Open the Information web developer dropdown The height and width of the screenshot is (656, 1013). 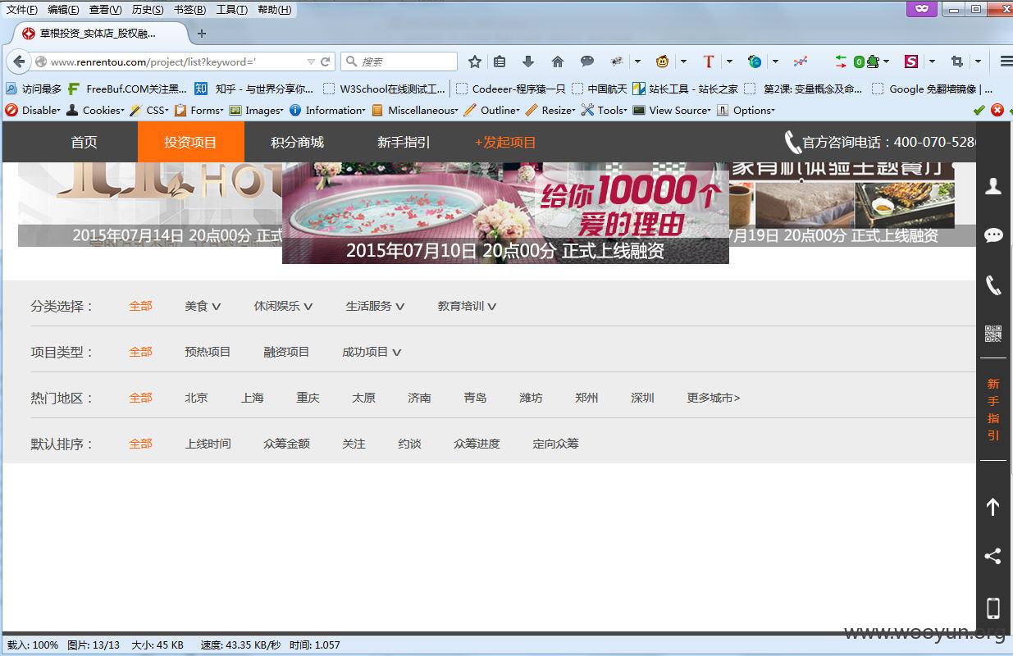click(x=327, y=110)
